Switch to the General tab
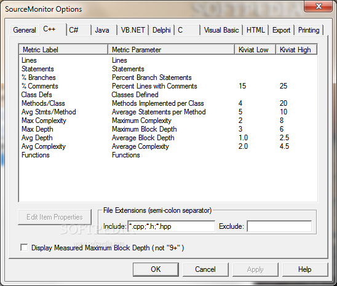337x286 pixels. click(x=25, y=30)
